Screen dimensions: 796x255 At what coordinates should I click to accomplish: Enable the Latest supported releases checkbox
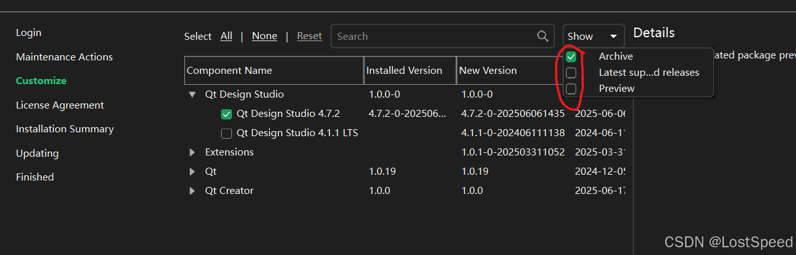[571, 73]
